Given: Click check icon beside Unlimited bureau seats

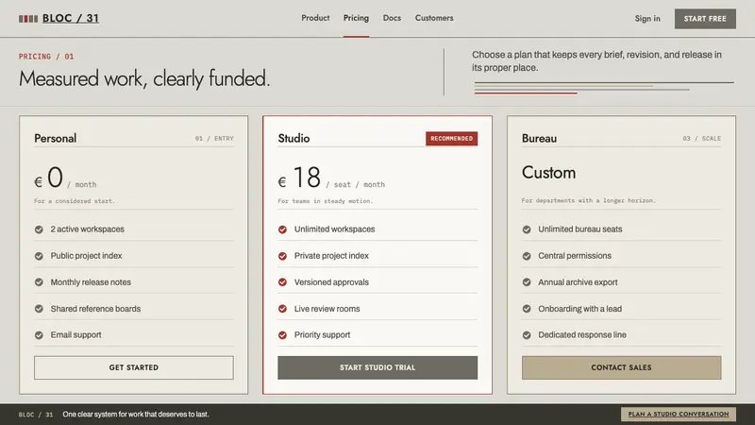Looking at the screenshot, I should tap(527, 229).
